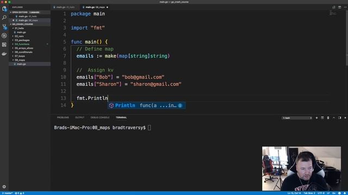This screenshot has height=195, width=348.
Task: Open the Search view in activity bar
Action: click(x=4, y=17)
